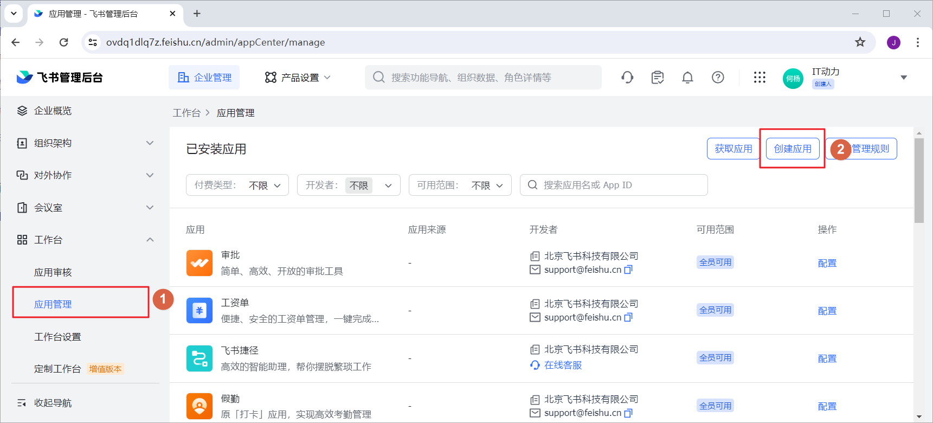The height and width of the screenshot is (423, 933).
Task: Click the customer service headset icon
Action: click(x=627, y=78)
